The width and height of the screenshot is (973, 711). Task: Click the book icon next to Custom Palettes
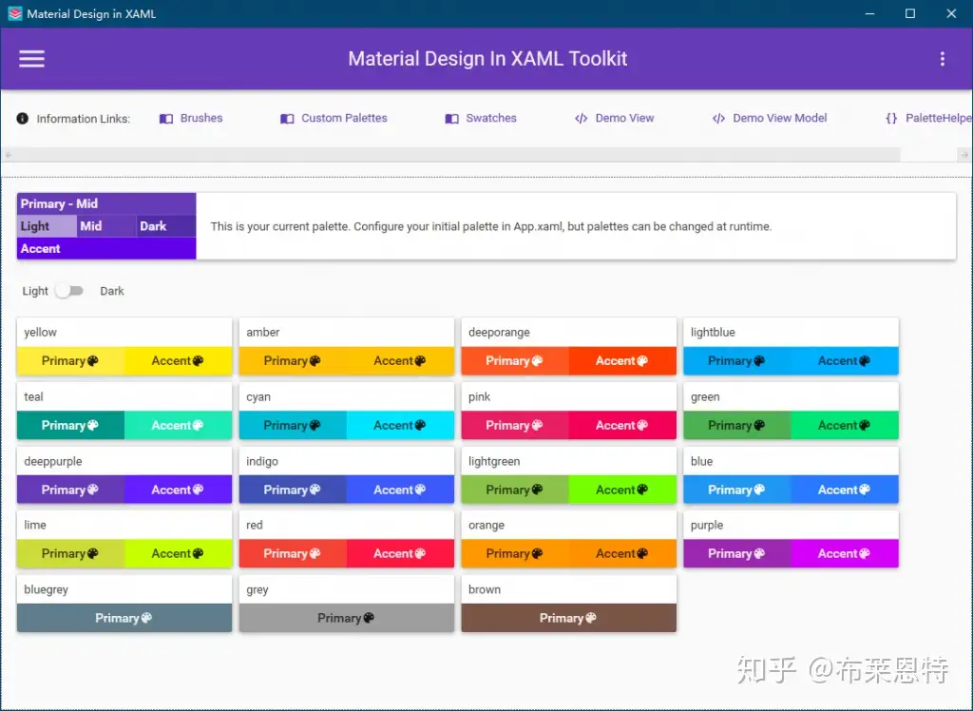[x=287, y=119]
